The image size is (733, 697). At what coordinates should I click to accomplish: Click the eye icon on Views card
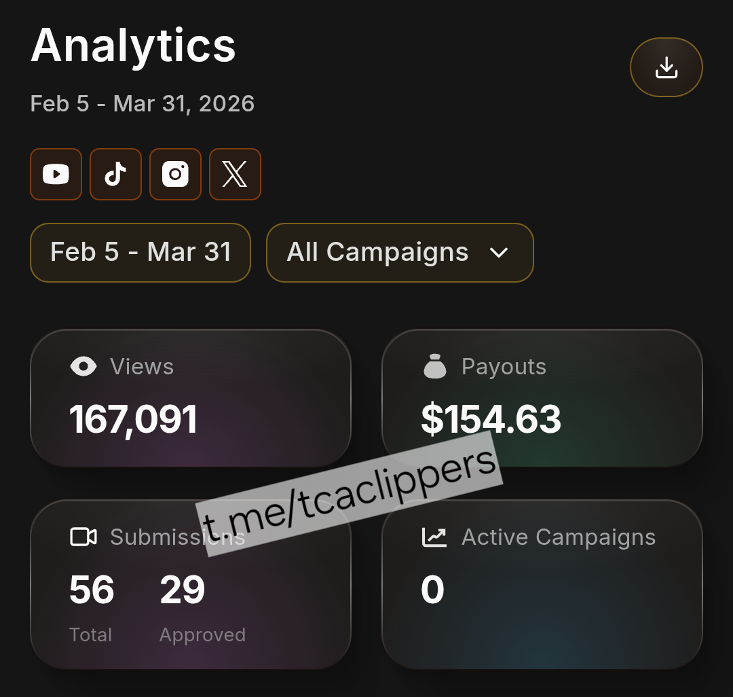click(83, 367)
